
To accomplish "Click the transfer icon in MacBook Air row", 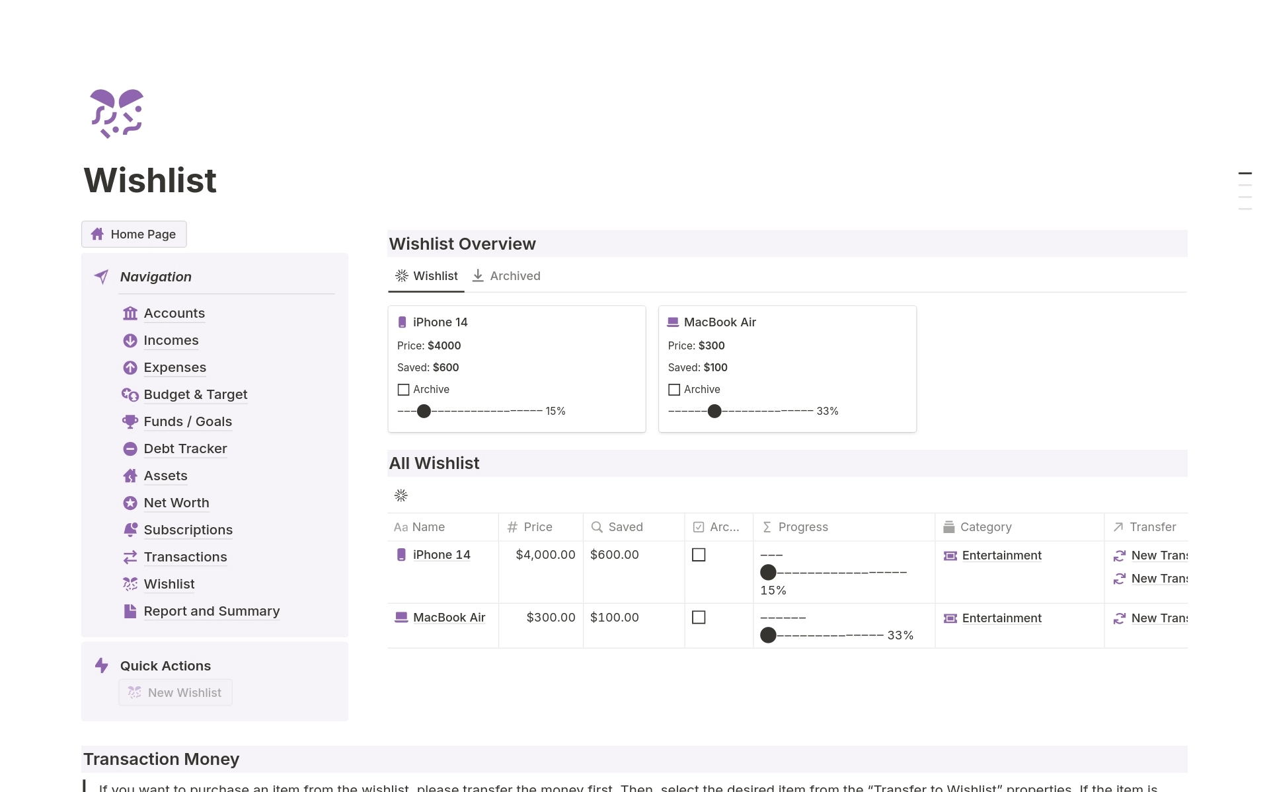I will [1120, 618].
